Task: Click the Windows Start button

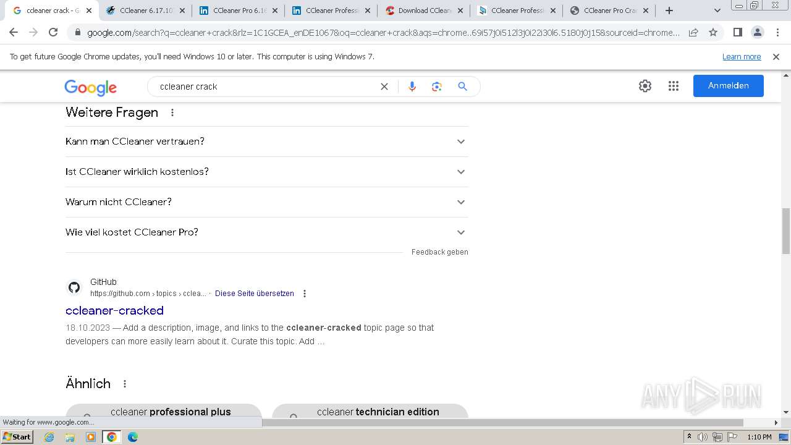Action: pyautogui.click(x=17, y=437)
